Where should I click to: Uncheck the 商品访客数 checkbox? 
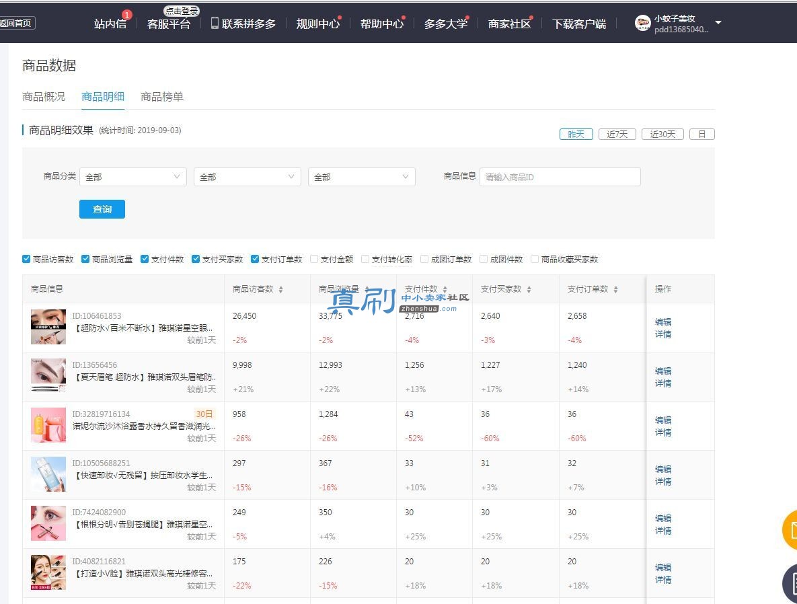click(26, 259)
